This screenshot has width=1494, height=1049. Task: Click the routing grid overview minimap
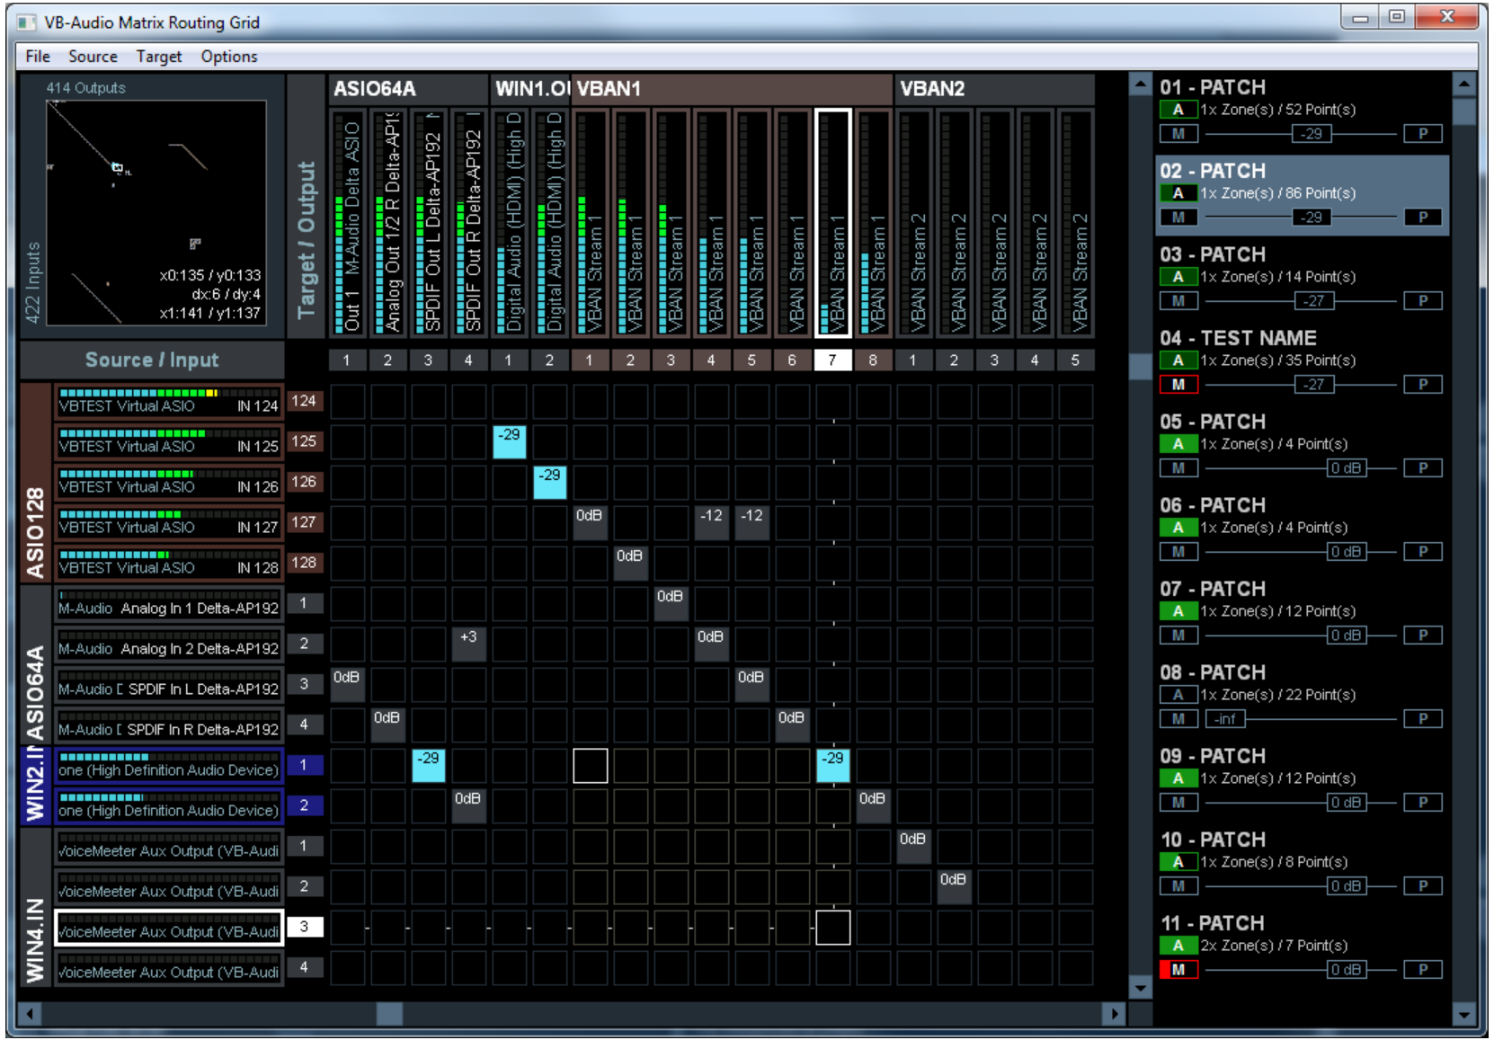(156, 212)
